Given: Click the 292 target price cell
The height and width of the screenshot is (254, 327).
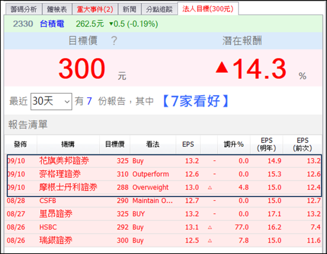Looking at the screenshot, I should pos(122,227).
